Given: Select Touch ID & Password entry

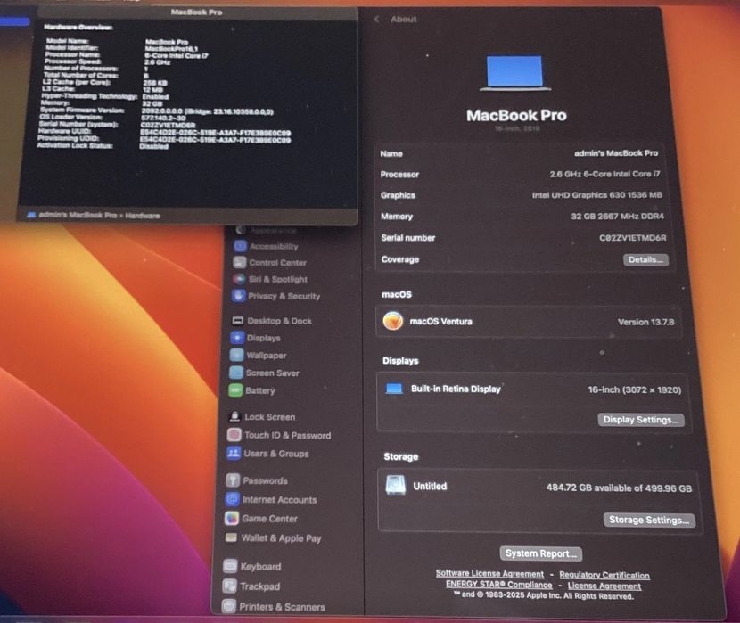Looking at the screenshot, I should point(287,435).
